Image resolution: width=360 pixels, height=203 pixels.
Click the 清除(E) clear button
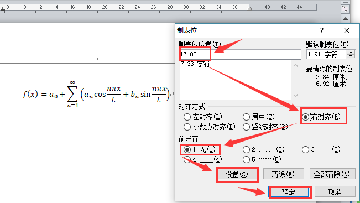click(283, 174)
